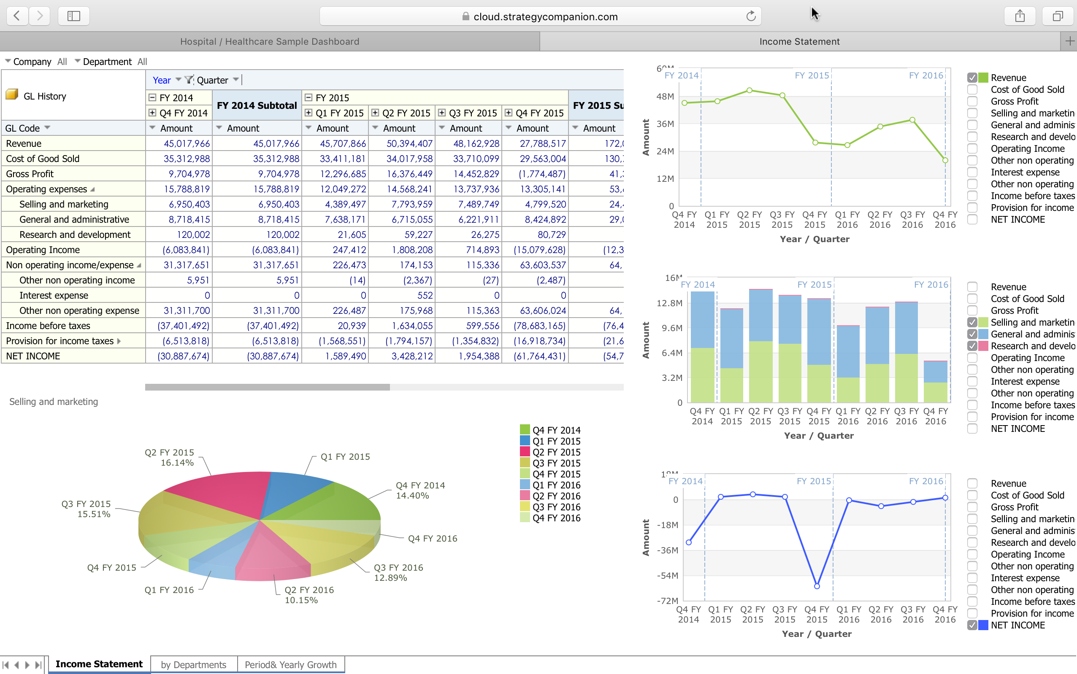Enable Gross Profit in bar chart legend

click(972, 311)
